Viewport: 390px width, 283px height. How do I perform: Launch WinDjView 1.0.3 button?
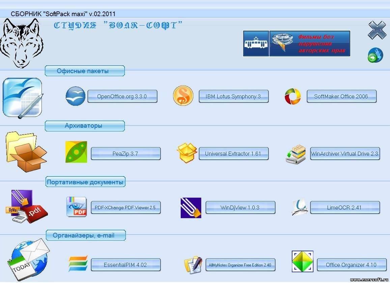pos(240,208)
